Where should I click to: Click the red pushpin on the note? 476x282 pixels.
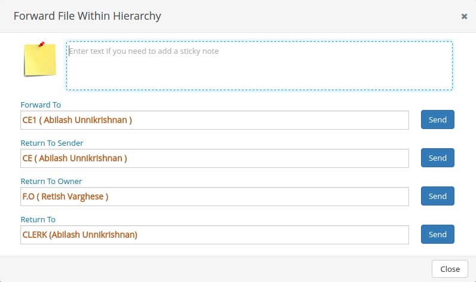[x=41, y=44]
